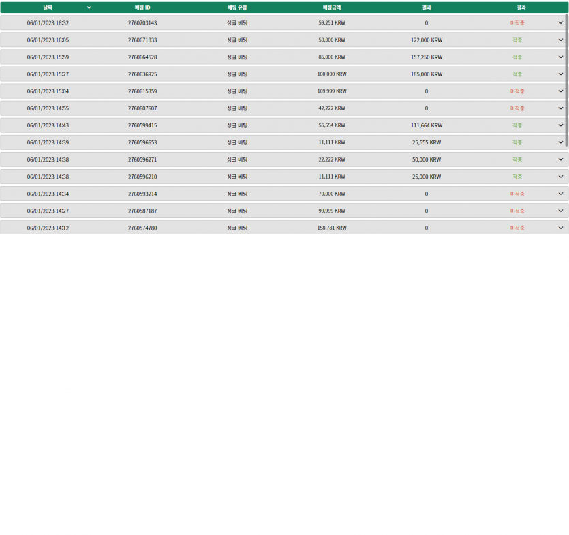Screen dimensions: 569x535
Task: Click the 베팅 ID column header
Action: click(x=142, y=7)
